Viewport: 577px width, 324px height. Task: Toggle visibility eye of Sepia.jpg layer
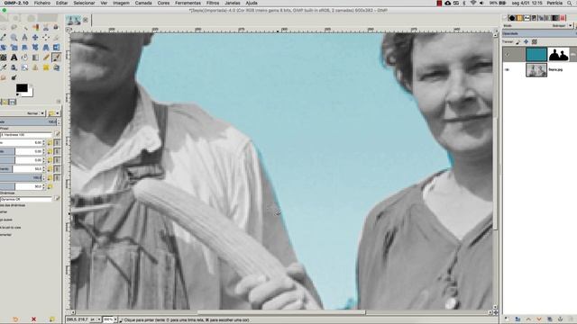[507, 69]
